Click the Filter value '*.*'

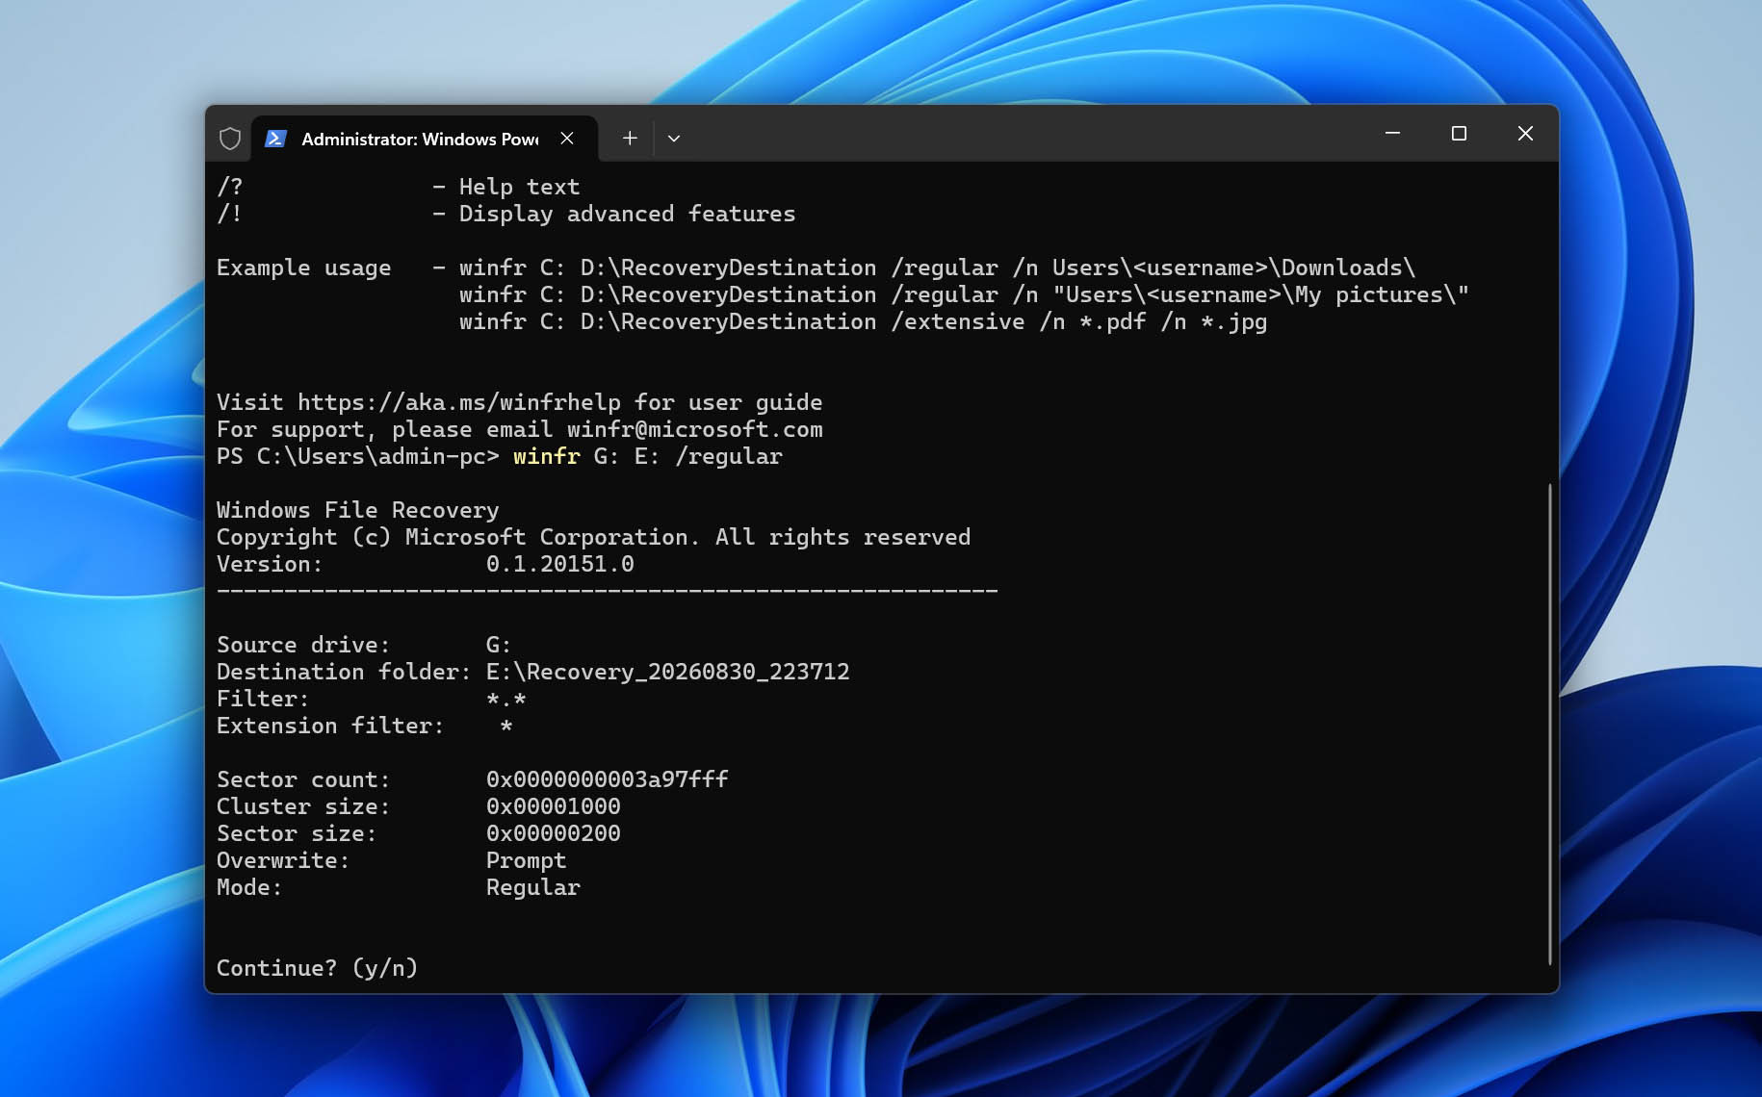point(506,699)
